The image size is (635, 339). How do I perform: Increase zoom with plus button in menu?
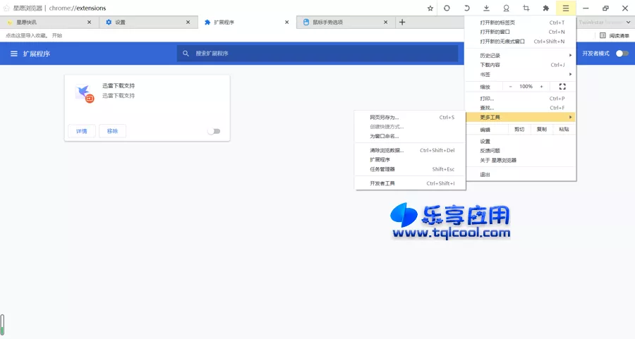(x=541, y=87)
